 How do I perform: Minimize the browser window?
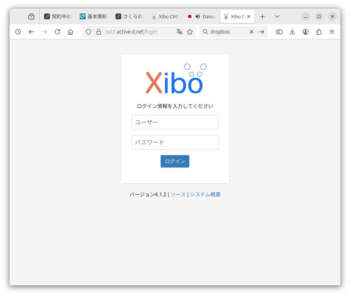[x=306, y=16]
